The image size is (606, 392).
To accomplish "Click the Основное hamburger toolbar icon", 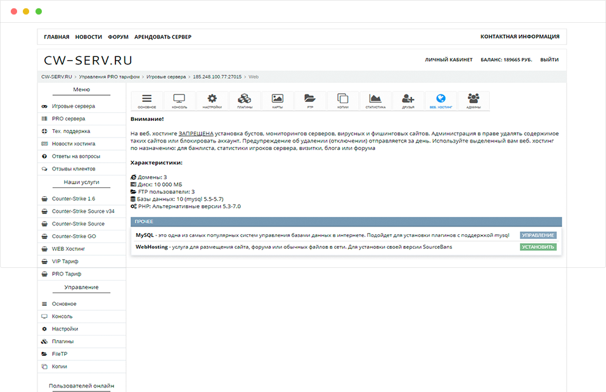I will 147,101.
